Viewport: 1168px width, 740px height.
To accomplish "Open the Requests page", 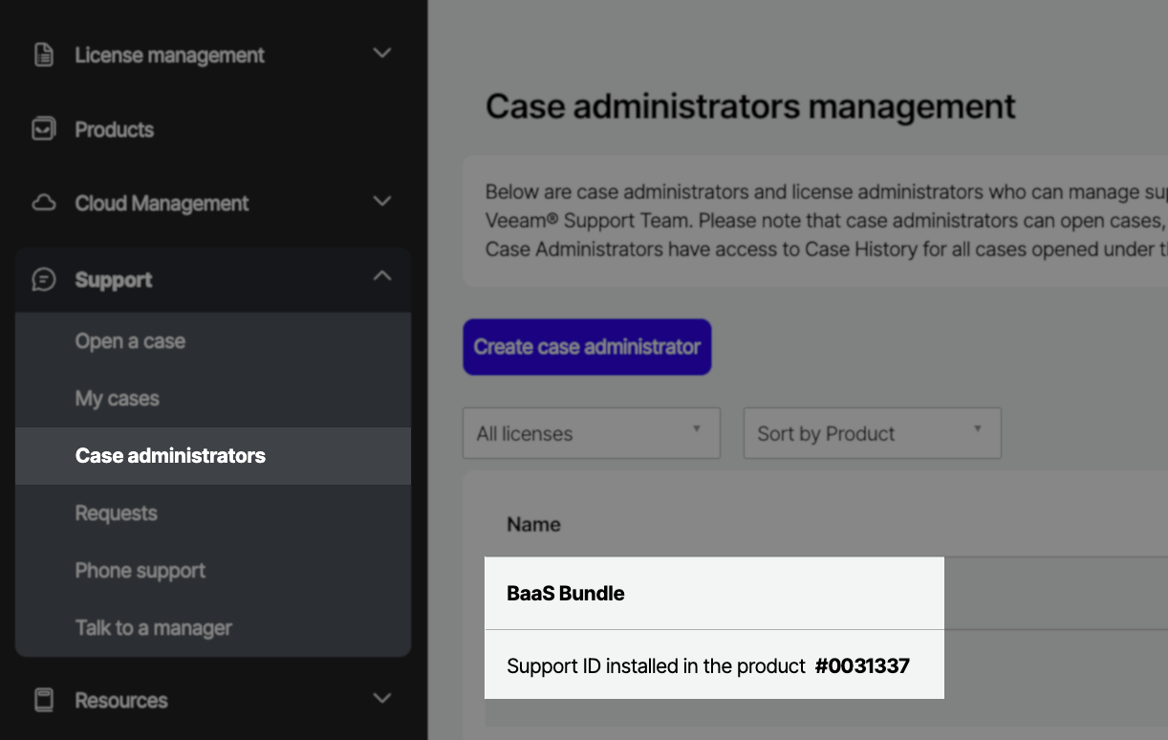I will click(117, 513).
